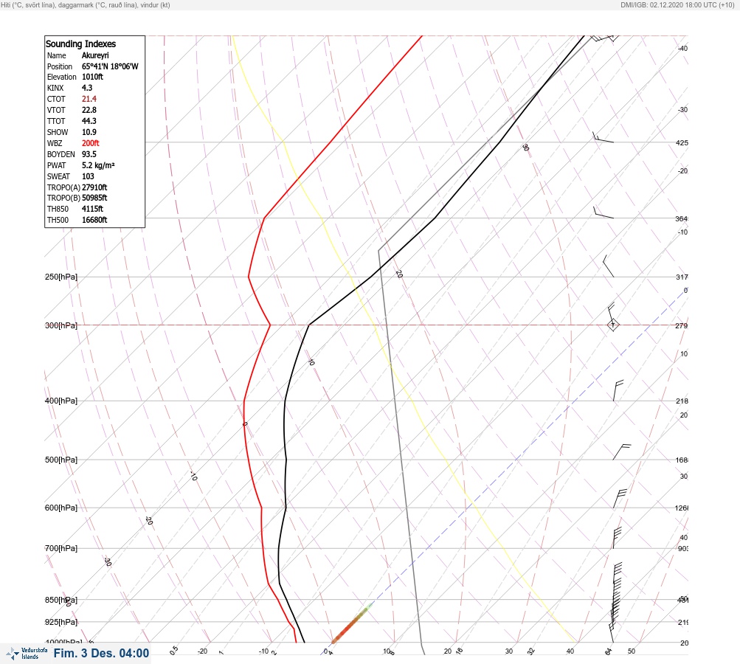Click the '700[hPa]' pressure label
Screen dimensions: 740x664
tap(61, 548)
